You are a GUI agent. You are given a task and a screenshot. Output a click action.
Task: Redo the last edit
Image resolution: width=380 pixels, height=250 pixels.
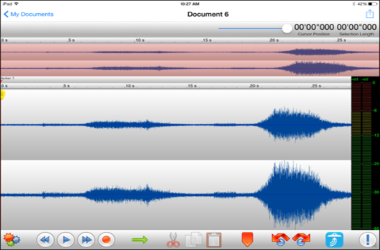pos(301,240)
